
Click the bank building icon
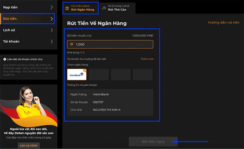pos(67,8)
